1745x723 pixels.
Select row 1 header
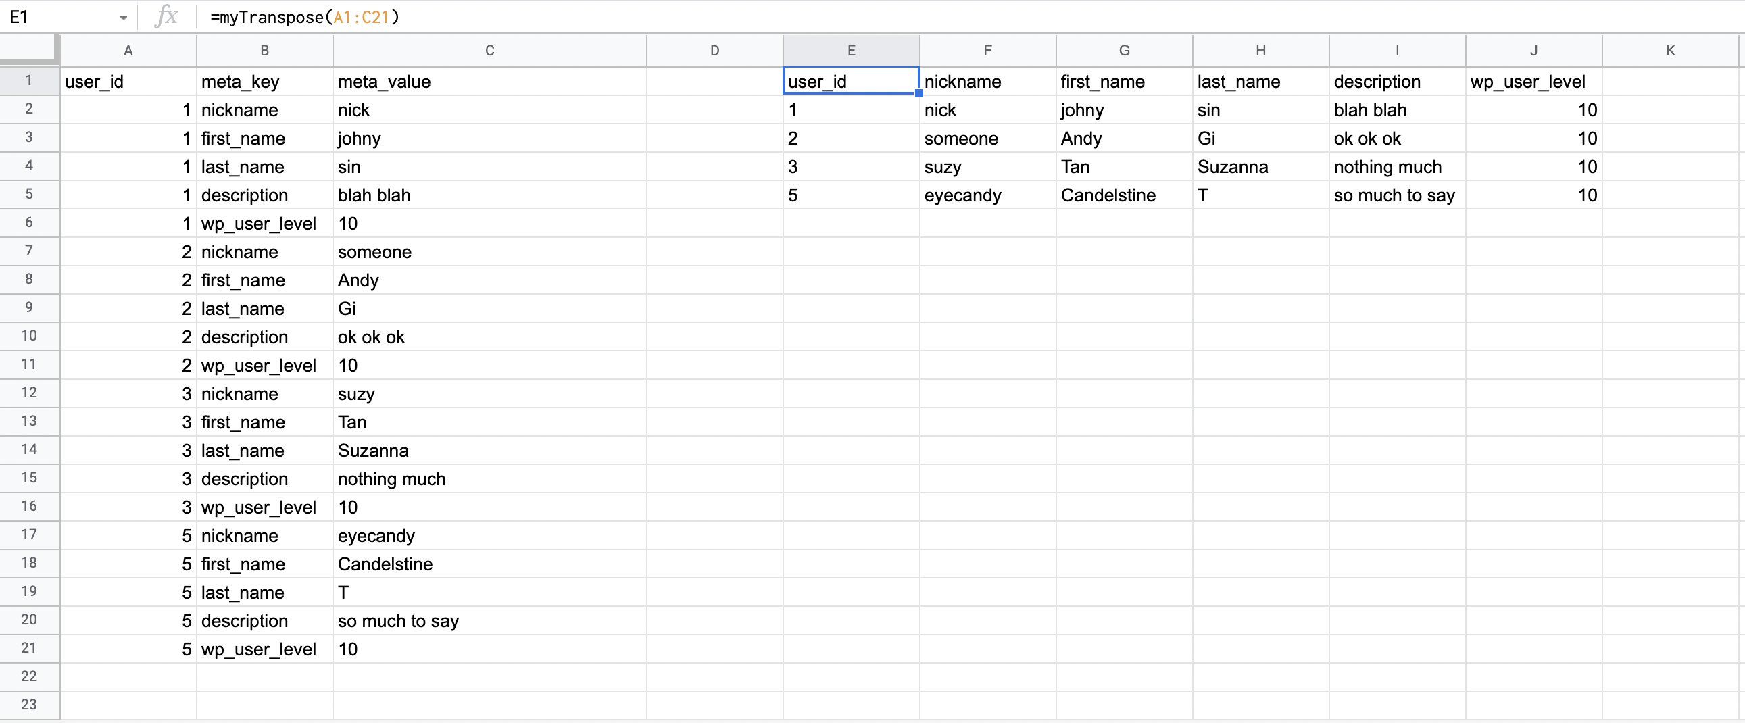point(28,80)
